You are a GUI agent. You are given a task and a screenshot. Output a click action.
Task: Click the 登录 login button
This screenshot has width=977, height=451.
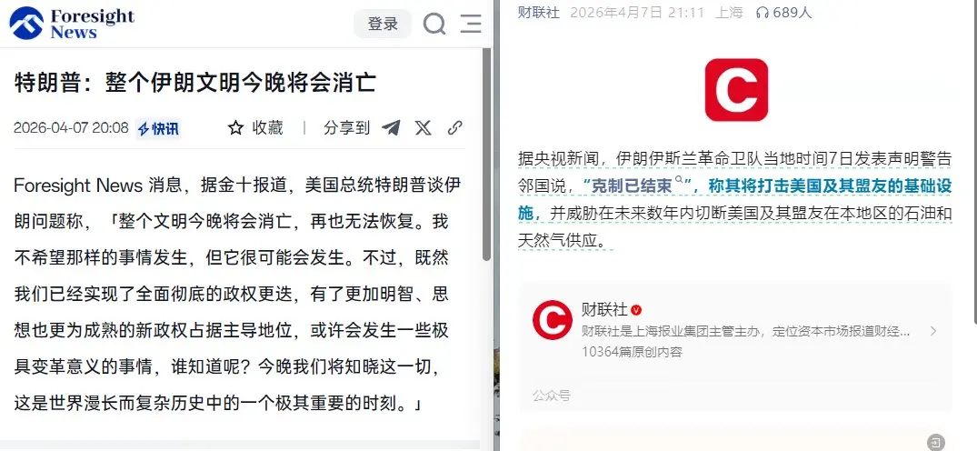point(383,24)
